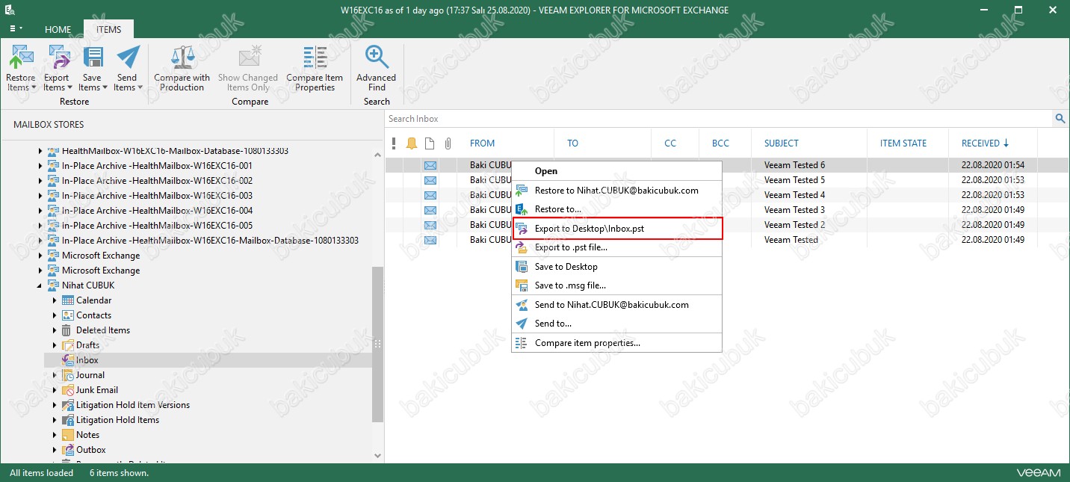
Task: Sort by the attachment paperclip column
Action: tap(448, 143)
